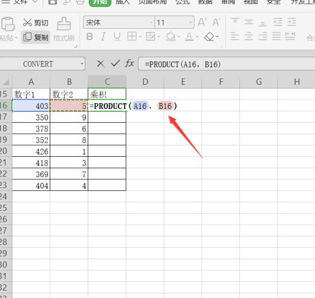Expand the font name dropdown showing 宋体
Screen dimensions: 315x298
coord(151,22)
